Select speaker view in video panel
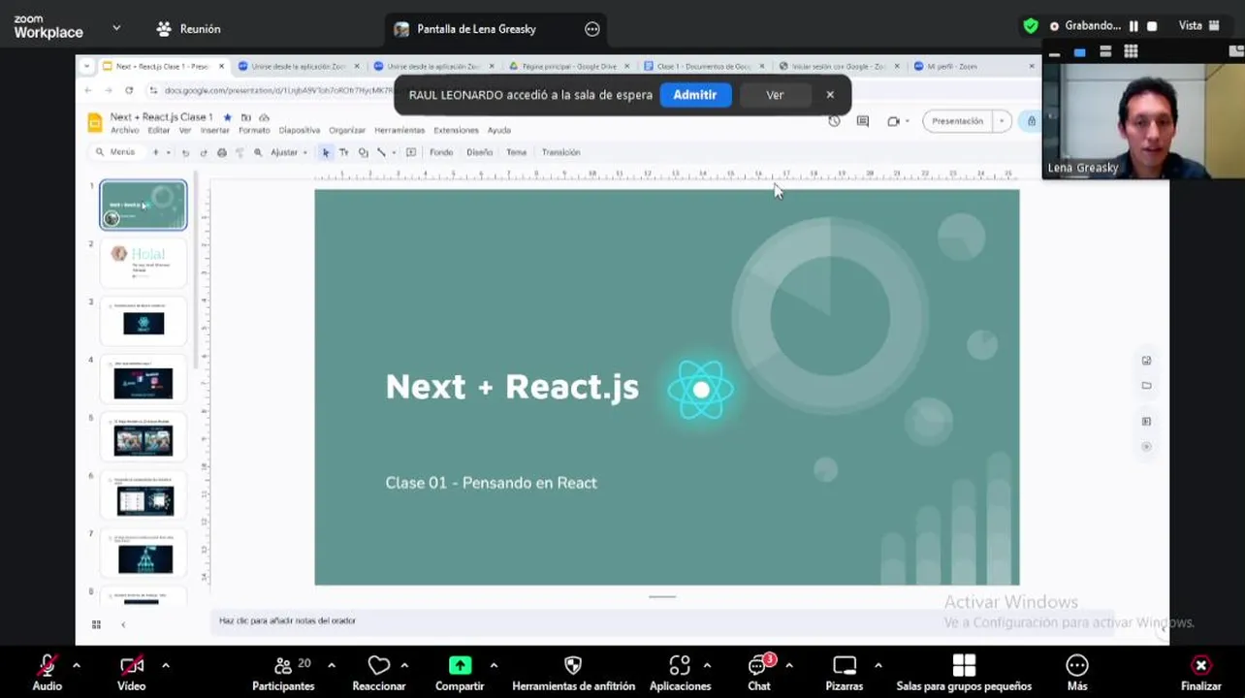The height and width of the screenshot is (698, 1245). click(x=1079, y=51)
